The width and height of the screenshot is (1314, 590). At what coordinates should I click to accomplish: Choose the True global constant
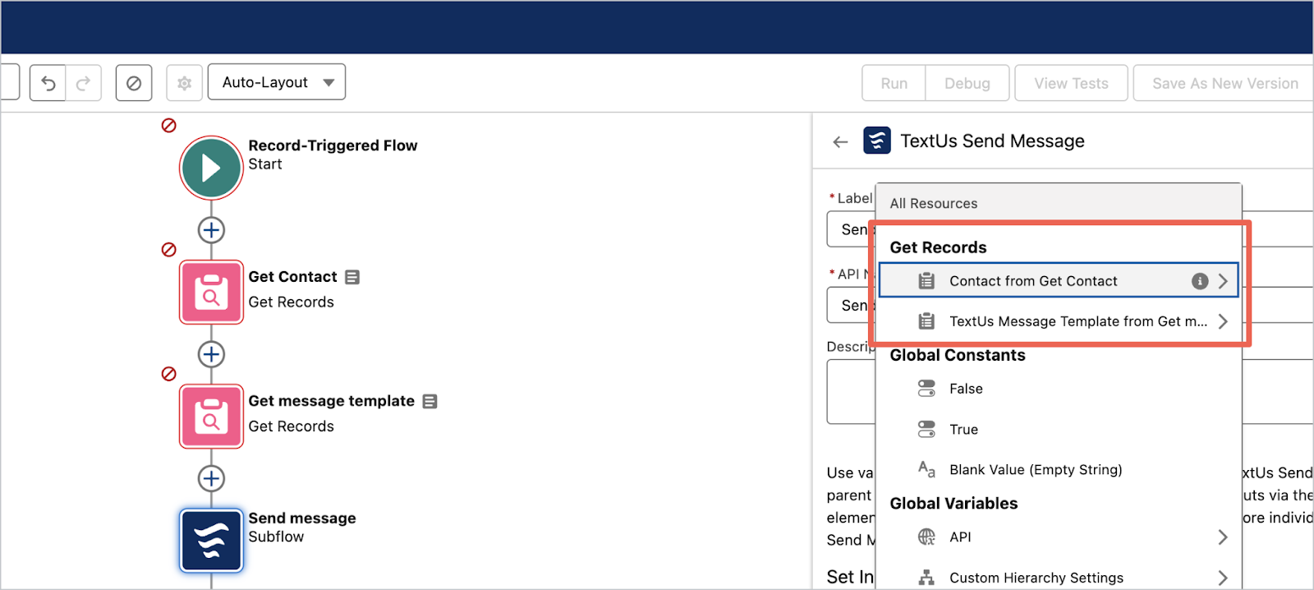point(1058,429)
